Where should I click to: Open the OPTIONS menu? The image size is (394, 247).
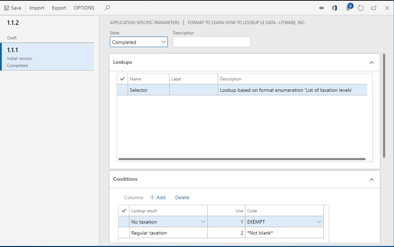[84, 8]
